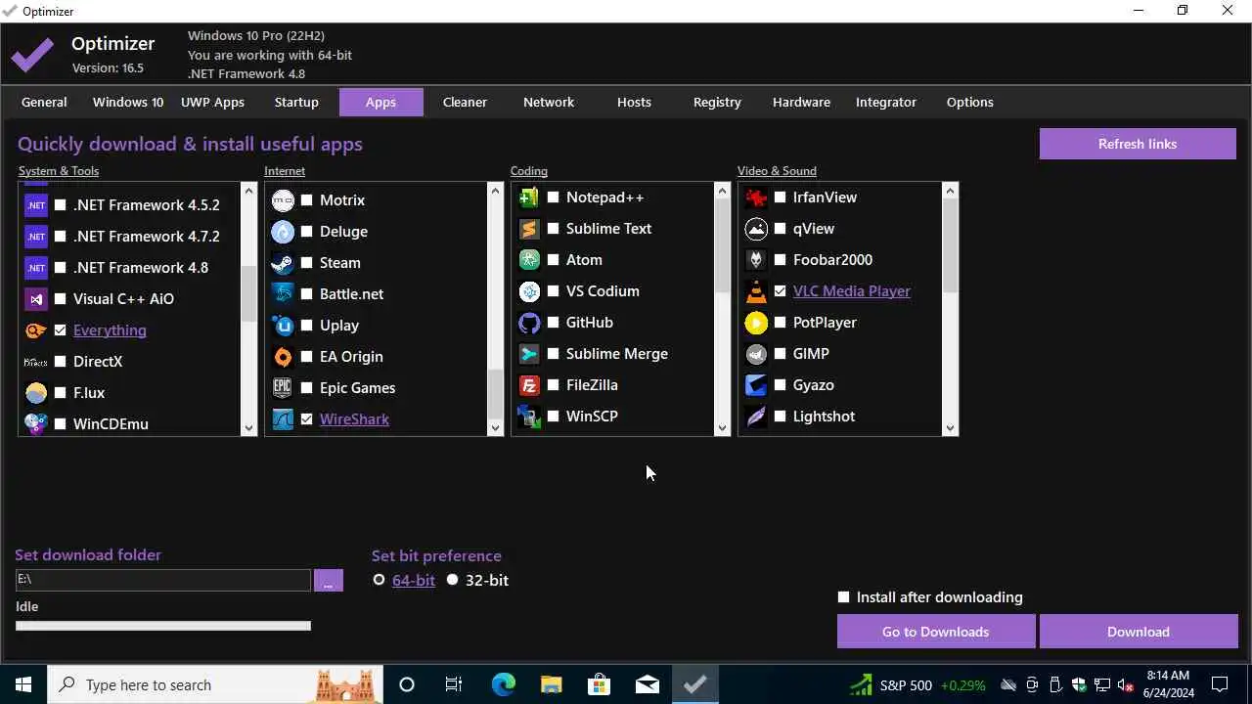
Task: Uncheck the VLC Media Player checkbox
Action: (x=781, y=291)
